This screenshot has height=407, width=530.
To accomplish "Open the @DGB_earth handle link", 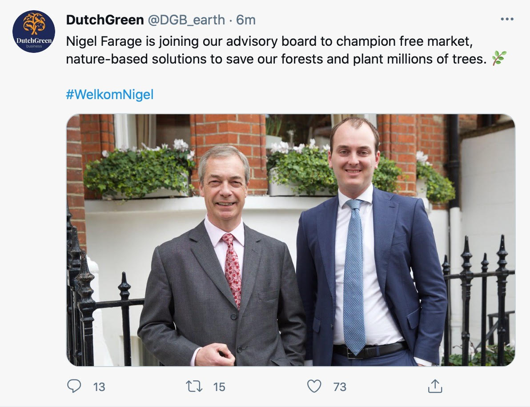I will 186,20.
